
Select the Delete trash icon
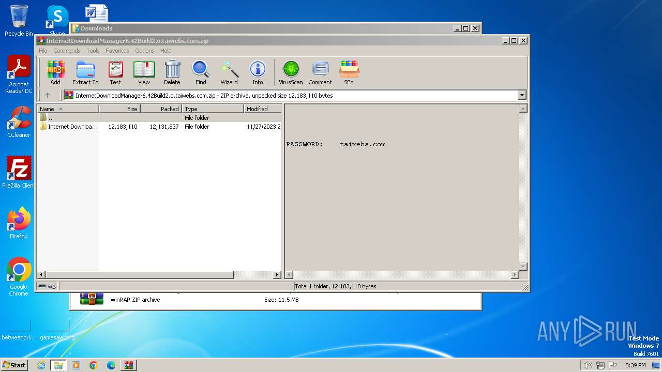172,72
